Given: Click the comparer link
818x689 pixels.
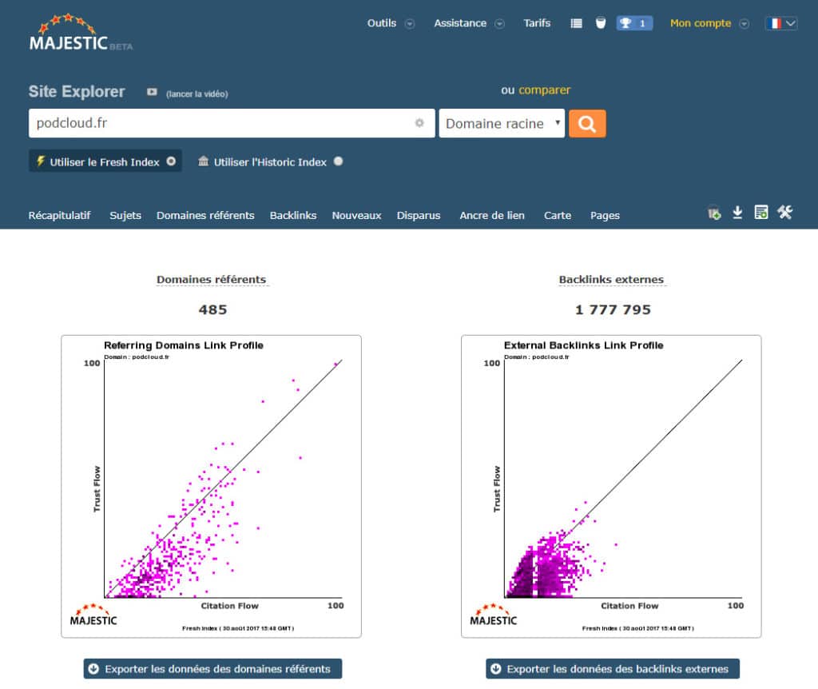Looking at the screenshot, I should [x=545, y=90].
